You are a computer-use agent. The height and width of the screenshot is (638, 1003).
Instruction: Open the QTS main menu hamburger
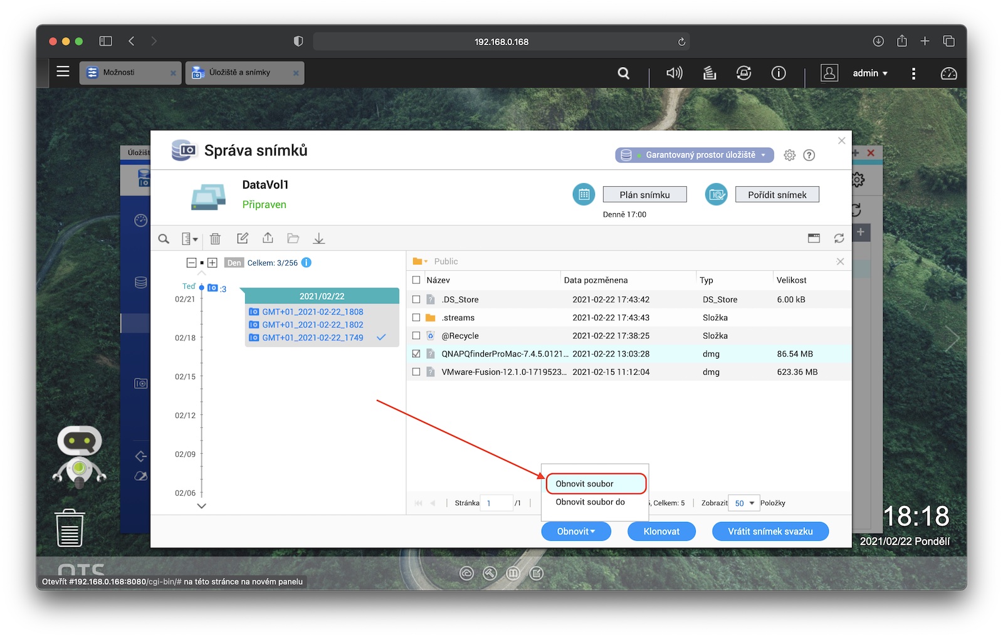pyautogui.click(x=63, y=71)
